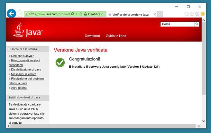Open the Che cos'è Java? link

click(22, 56)
